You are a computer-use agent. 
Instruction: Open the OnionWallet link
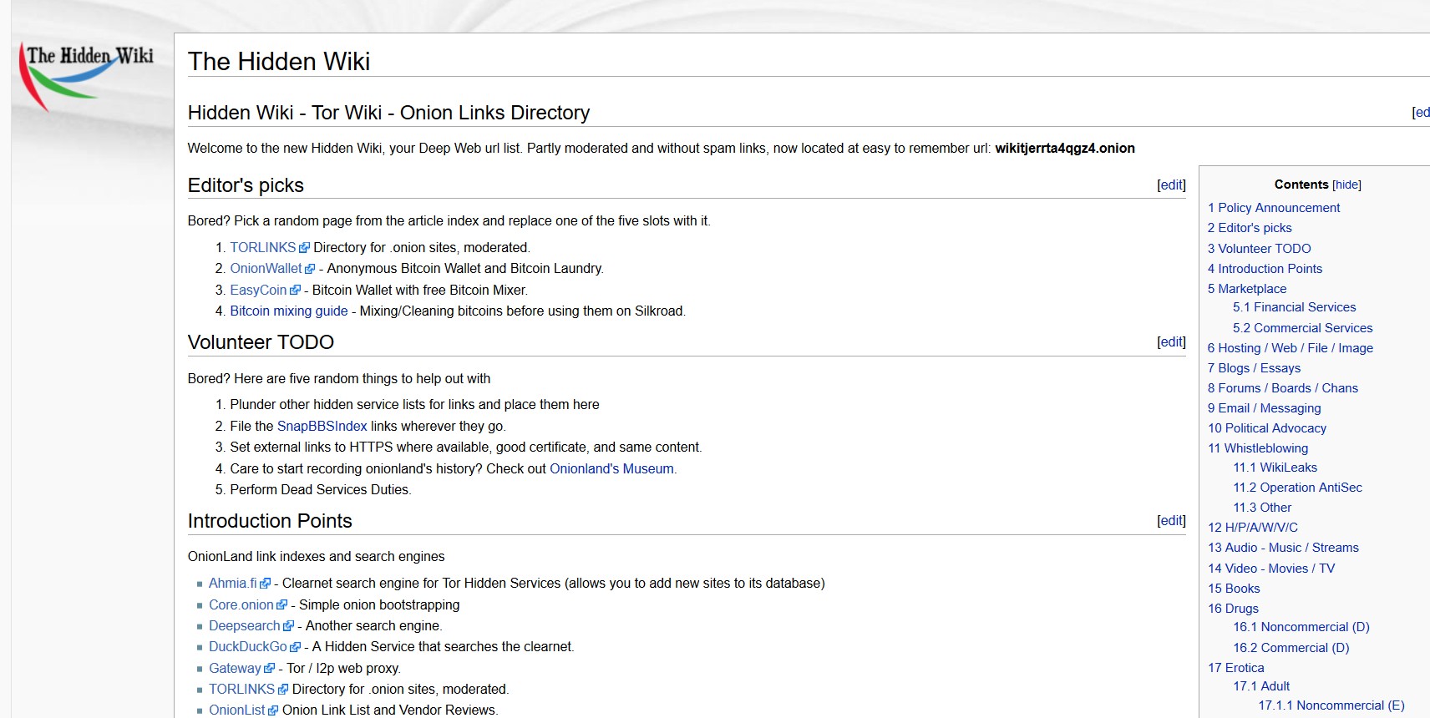pyautogui.click(x=266, y=269)
